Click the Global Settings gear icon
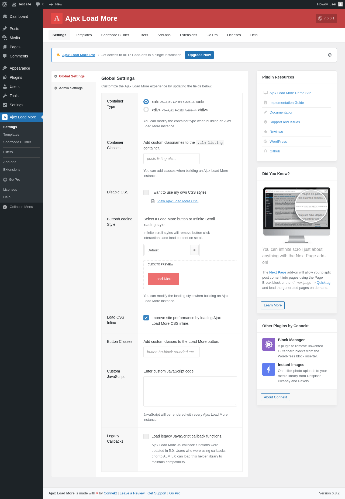The height and width of the screenshot is (499, 345). coord(56,76)
